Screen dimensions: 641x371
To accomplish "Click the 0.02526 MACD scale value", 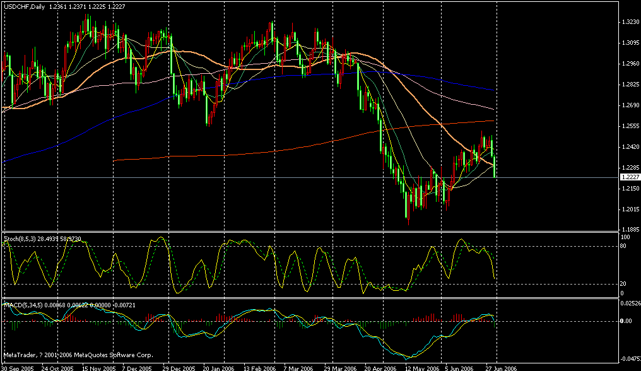I will point(630,303).
